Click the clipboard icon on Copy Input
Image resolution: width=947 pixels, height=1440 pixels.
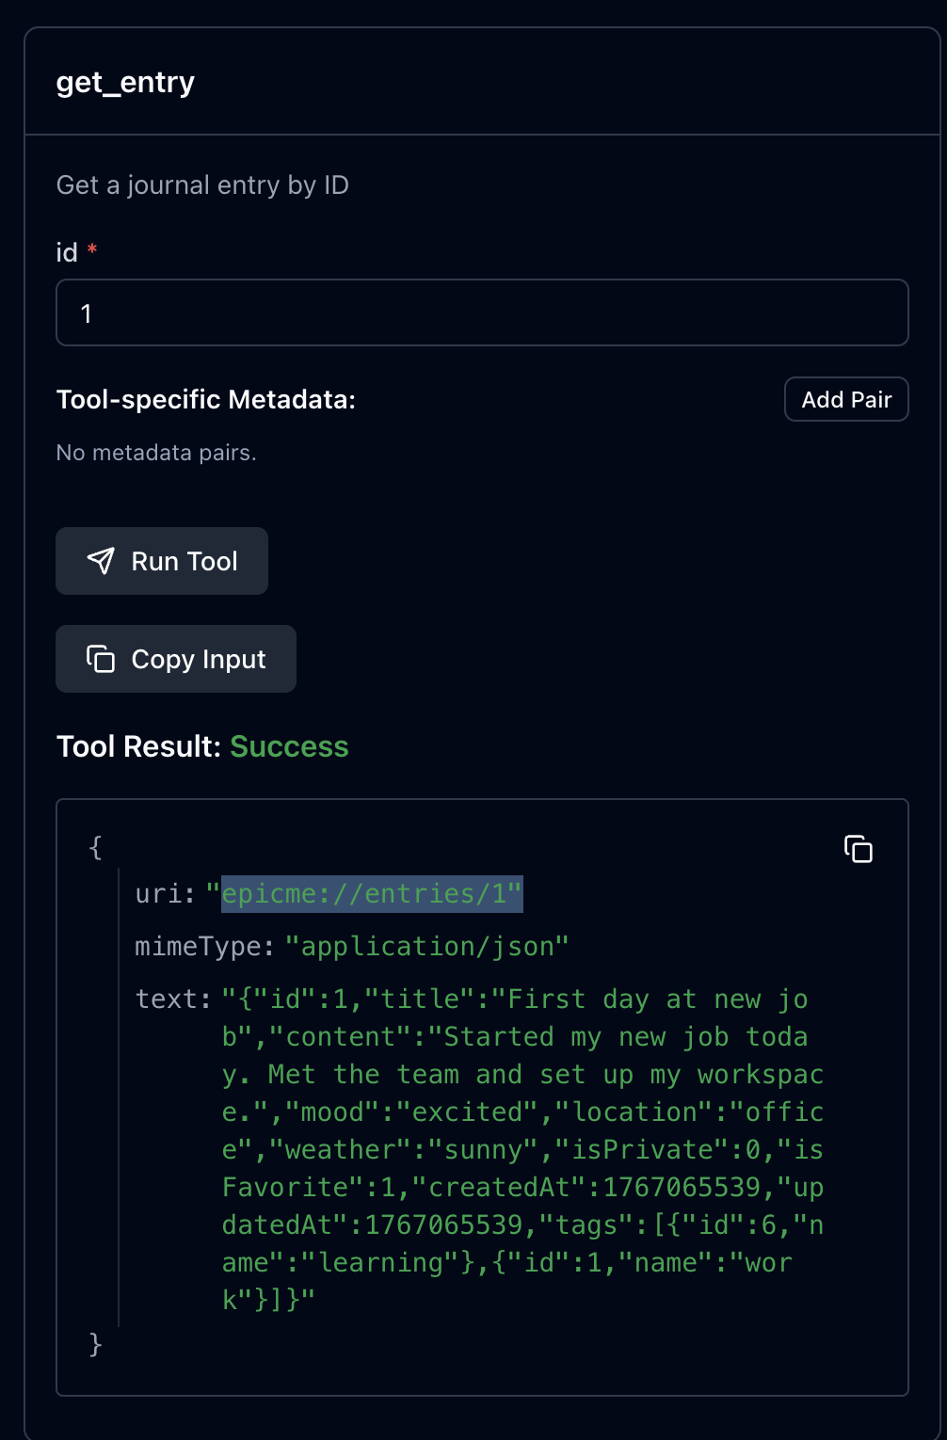point(101,659)
